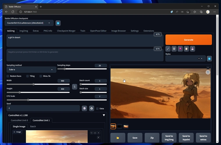This screenshot has height=145, width=221.
Task: Click the recycle icon to reuse seed
Action: 91,108
